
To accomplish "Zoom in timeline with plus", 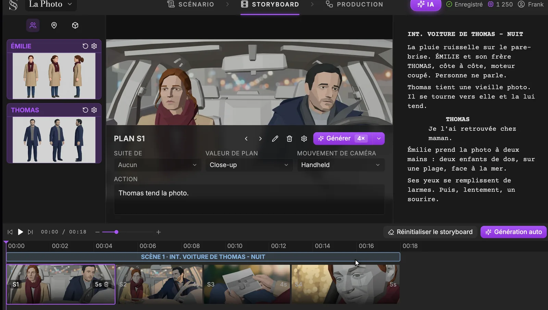I will click(x=159, y=232).
